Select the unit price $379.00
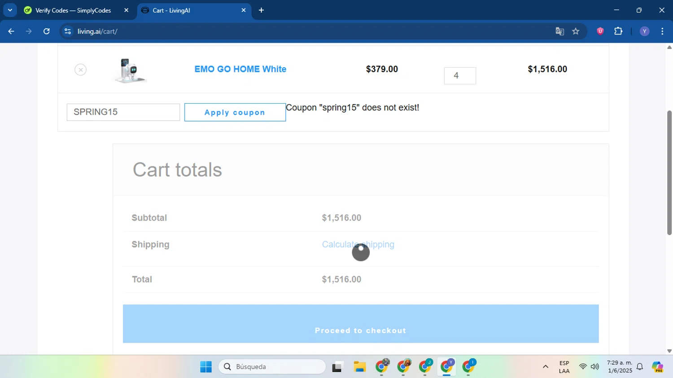Viewport: 673px width, 378px height. pos(382,69)
